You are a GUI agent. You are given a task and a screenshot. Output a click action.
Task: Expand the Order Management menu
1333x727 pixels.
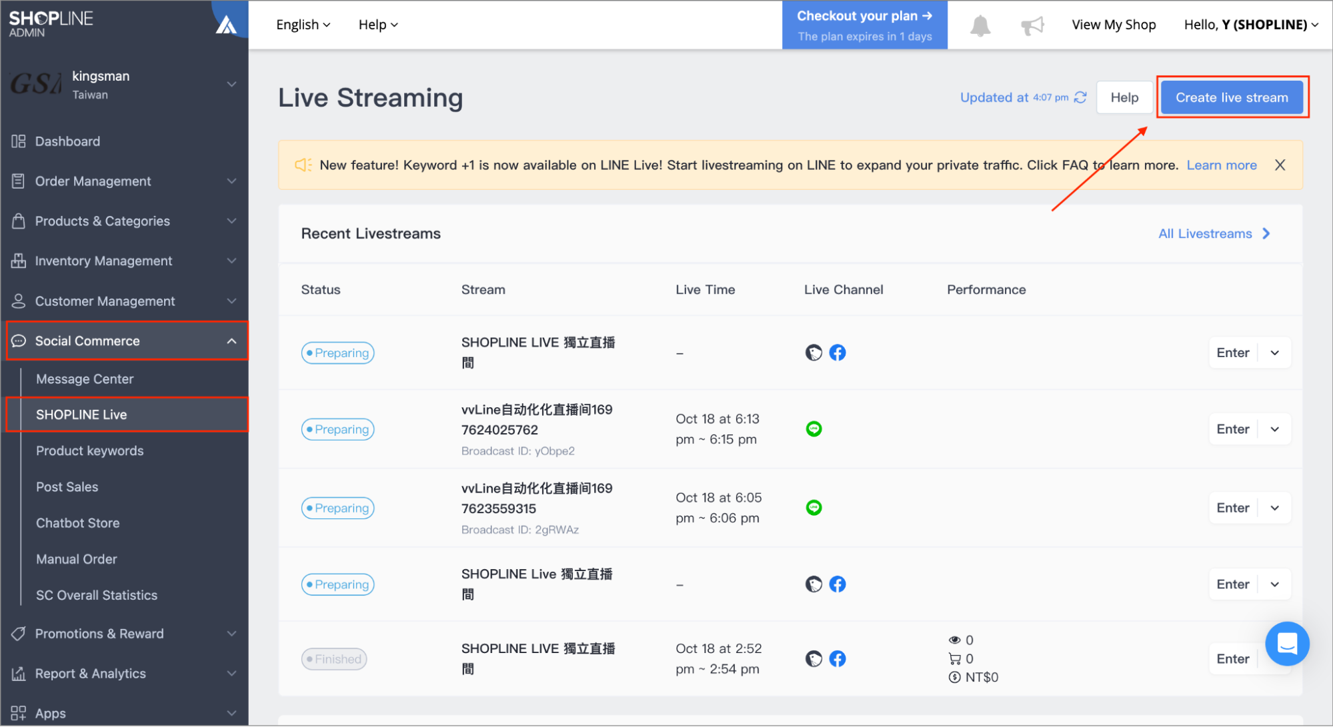click(231, 181)
